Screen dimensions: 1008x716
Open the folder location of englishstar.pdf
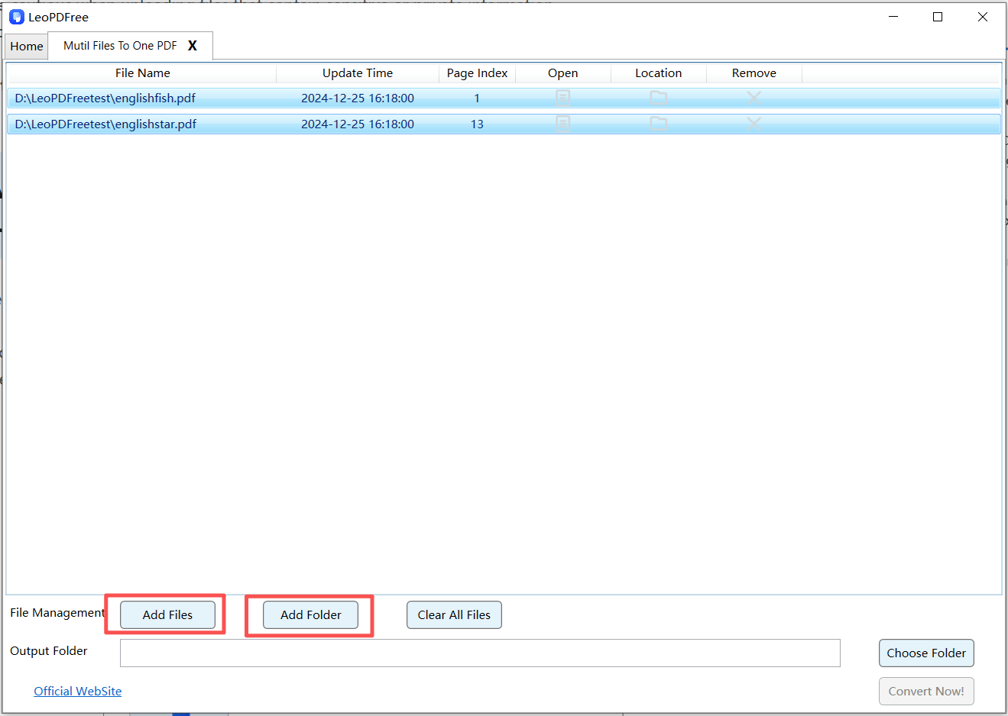tap(658, 124)
